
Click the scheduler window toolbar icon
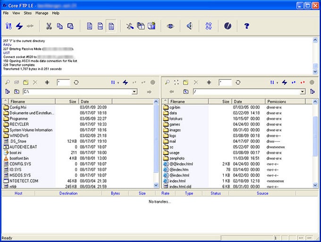[x=141, y=26]
